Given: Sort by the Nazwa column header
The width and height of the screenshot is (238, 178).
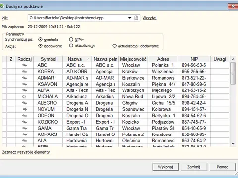Looking at the screenshot, I should pos(77,59).
